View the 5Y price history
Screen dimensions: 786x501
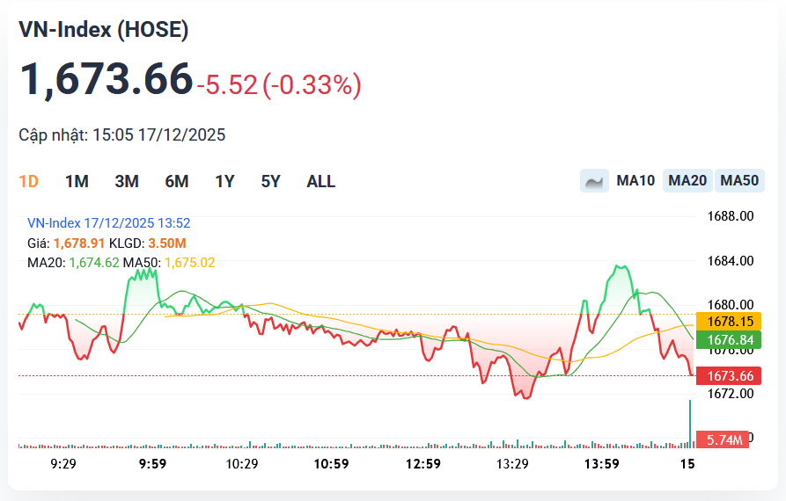tap(270, 182)
